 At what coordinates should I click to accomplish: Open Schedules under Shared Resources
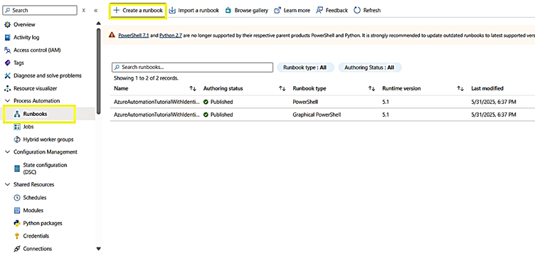35,198
